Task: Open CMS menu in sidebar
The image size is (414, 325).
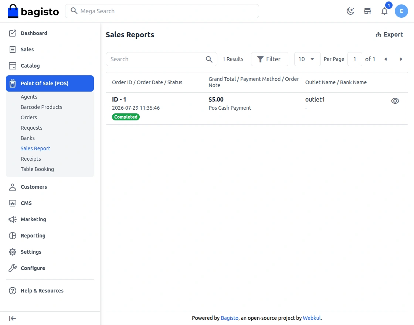Action: click(50, 203)
